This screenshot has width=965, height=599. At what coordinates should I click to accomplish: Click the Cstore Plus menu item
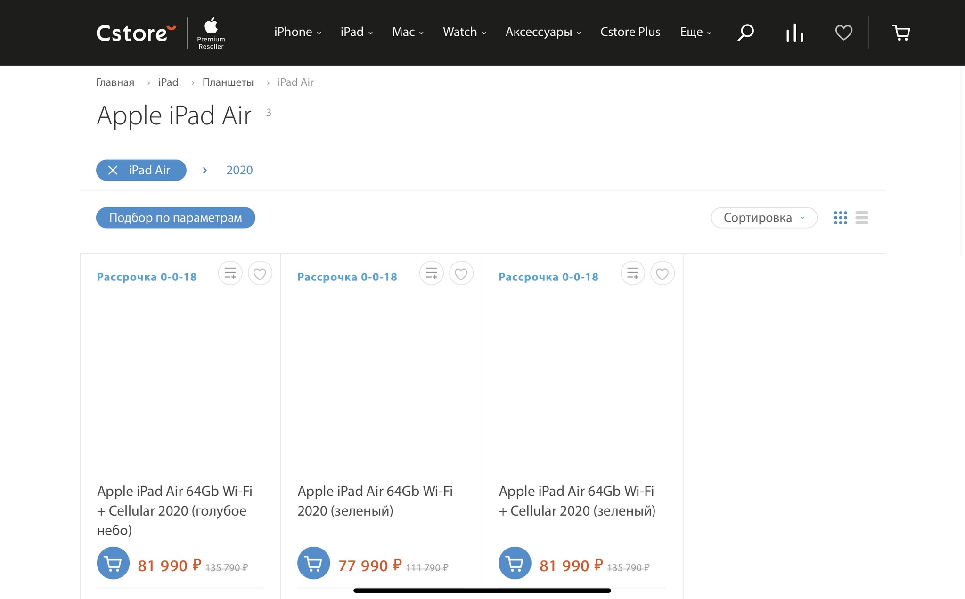coord(630,31)
